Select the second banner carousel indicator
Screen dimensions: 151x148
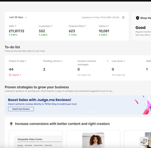(93, 112)
